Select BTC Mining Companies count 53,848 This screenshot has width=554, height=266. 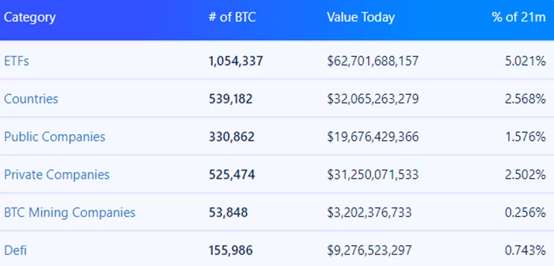(x=228, y=213)
